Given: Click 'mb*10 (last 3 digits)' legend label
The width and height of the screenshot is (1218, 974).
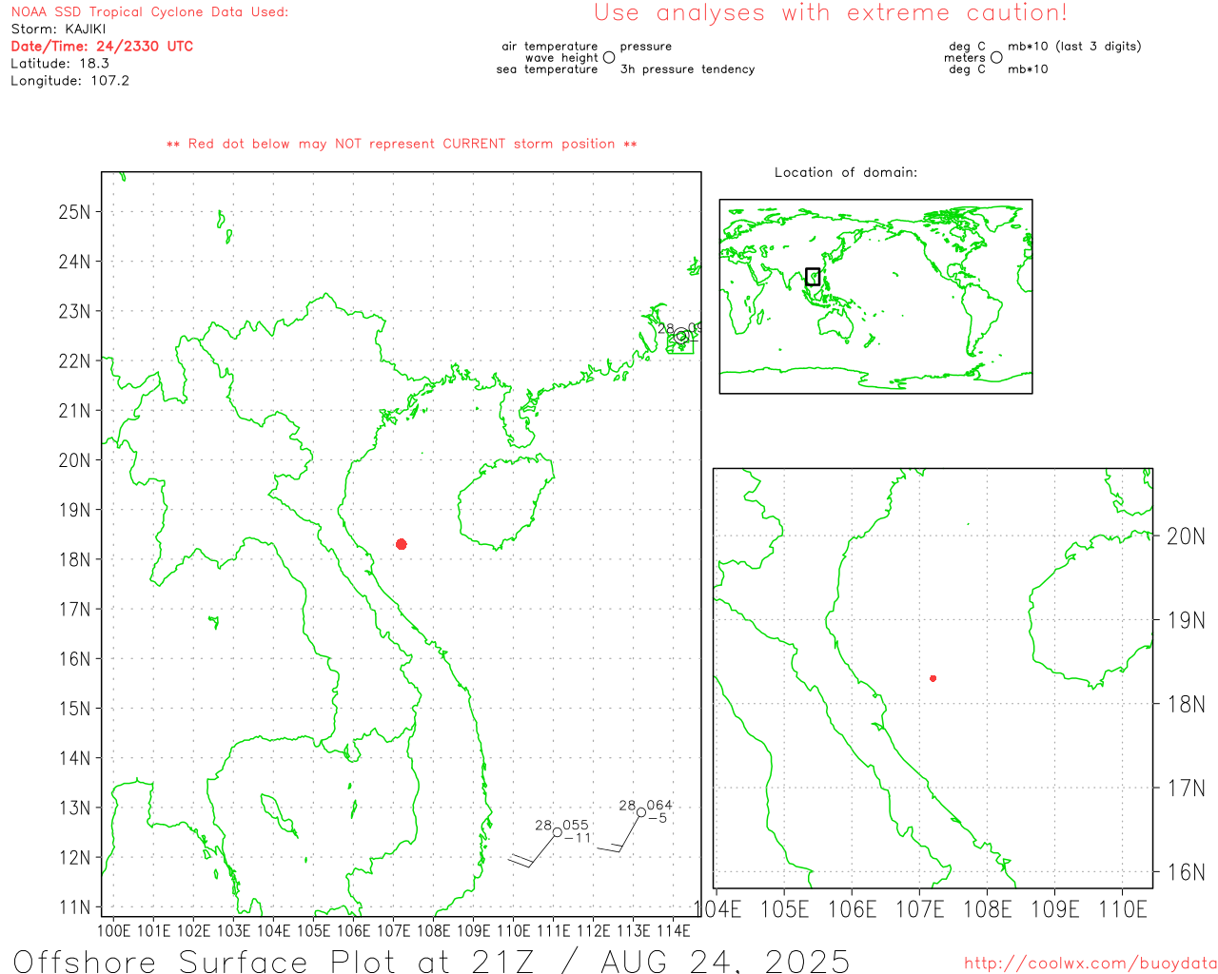Looking at the screenshot, I should tap(1074, 47).
